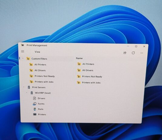
Task: Select Printers Not Ready in the left tree
Action: (x=45, y=76)
